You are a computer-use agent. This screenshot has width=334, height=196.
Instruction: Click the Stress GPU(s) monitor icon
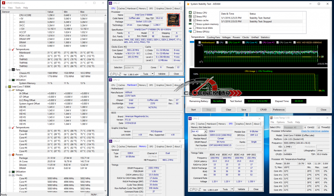[190, 32]
